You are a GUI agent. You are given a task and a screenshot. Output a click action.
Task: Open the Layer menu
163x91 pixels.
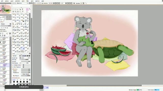[12, 1]
